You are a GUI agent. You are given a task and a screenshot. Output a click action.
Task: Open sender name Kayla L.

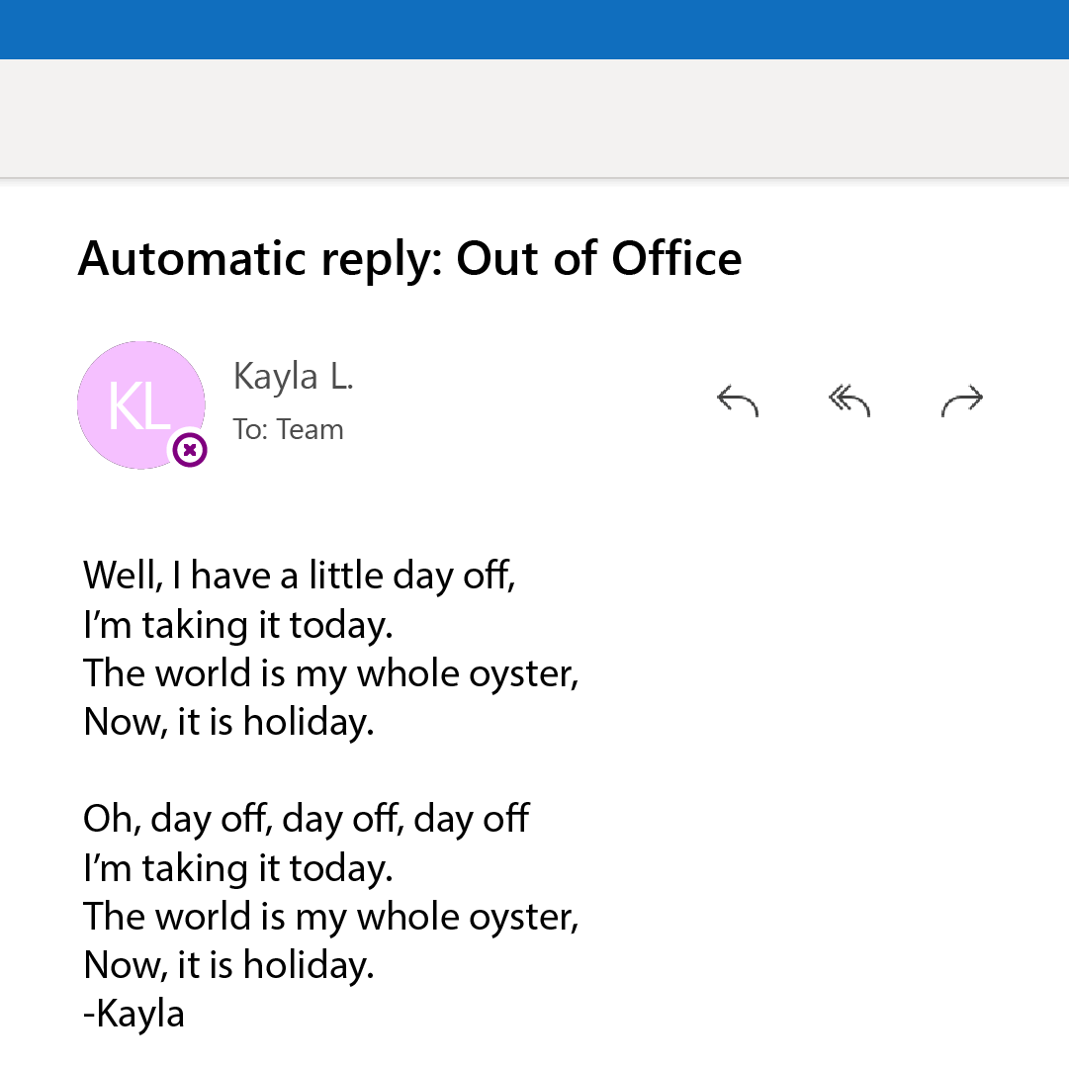(x=293, y=377)
